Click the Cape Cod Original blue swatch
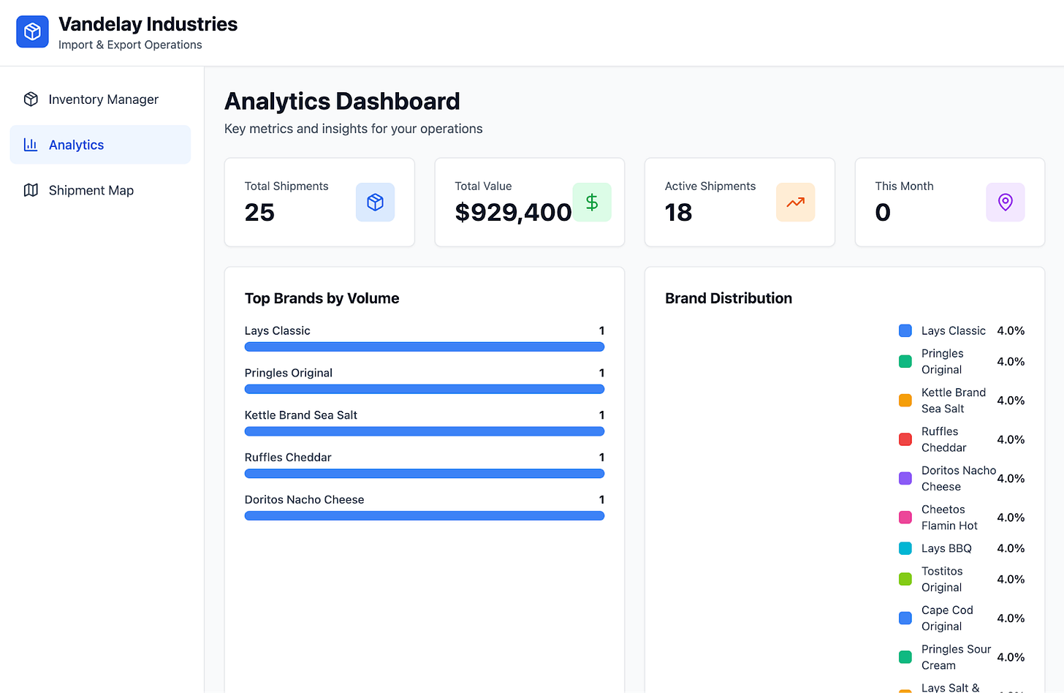The image size is (1064, 693). [905, 618]
